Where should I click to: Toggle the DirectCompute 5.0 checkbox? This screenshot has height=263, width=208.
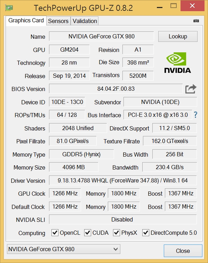coord(146,233)
